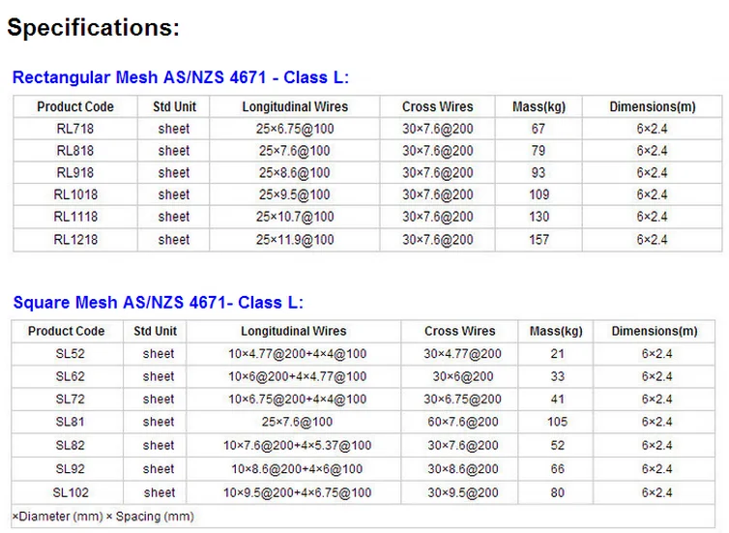Viewport: 729px width, 533px height.
Task: Select the RL818 product code cell
Action: (x=75, y=151)
